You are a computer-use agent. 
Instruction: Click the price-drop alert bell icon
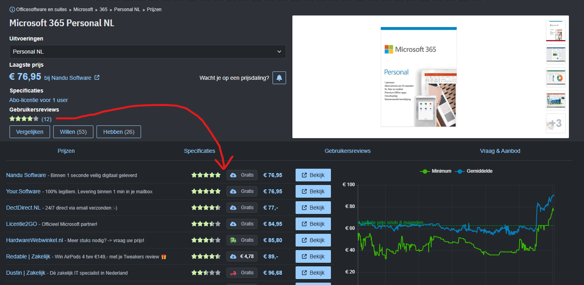coord(279,78)
